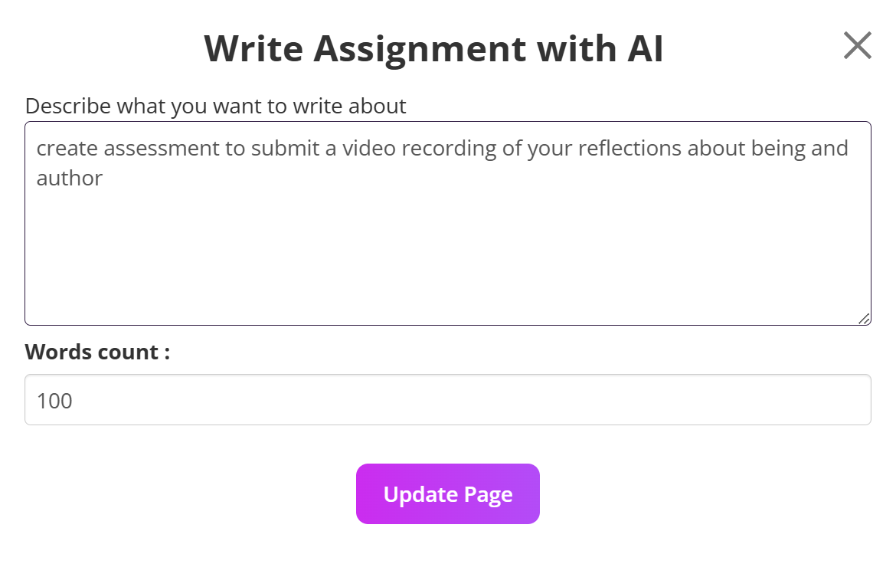Click the word 'Page' on the purple button
The image size is (896, 577).
489,494
